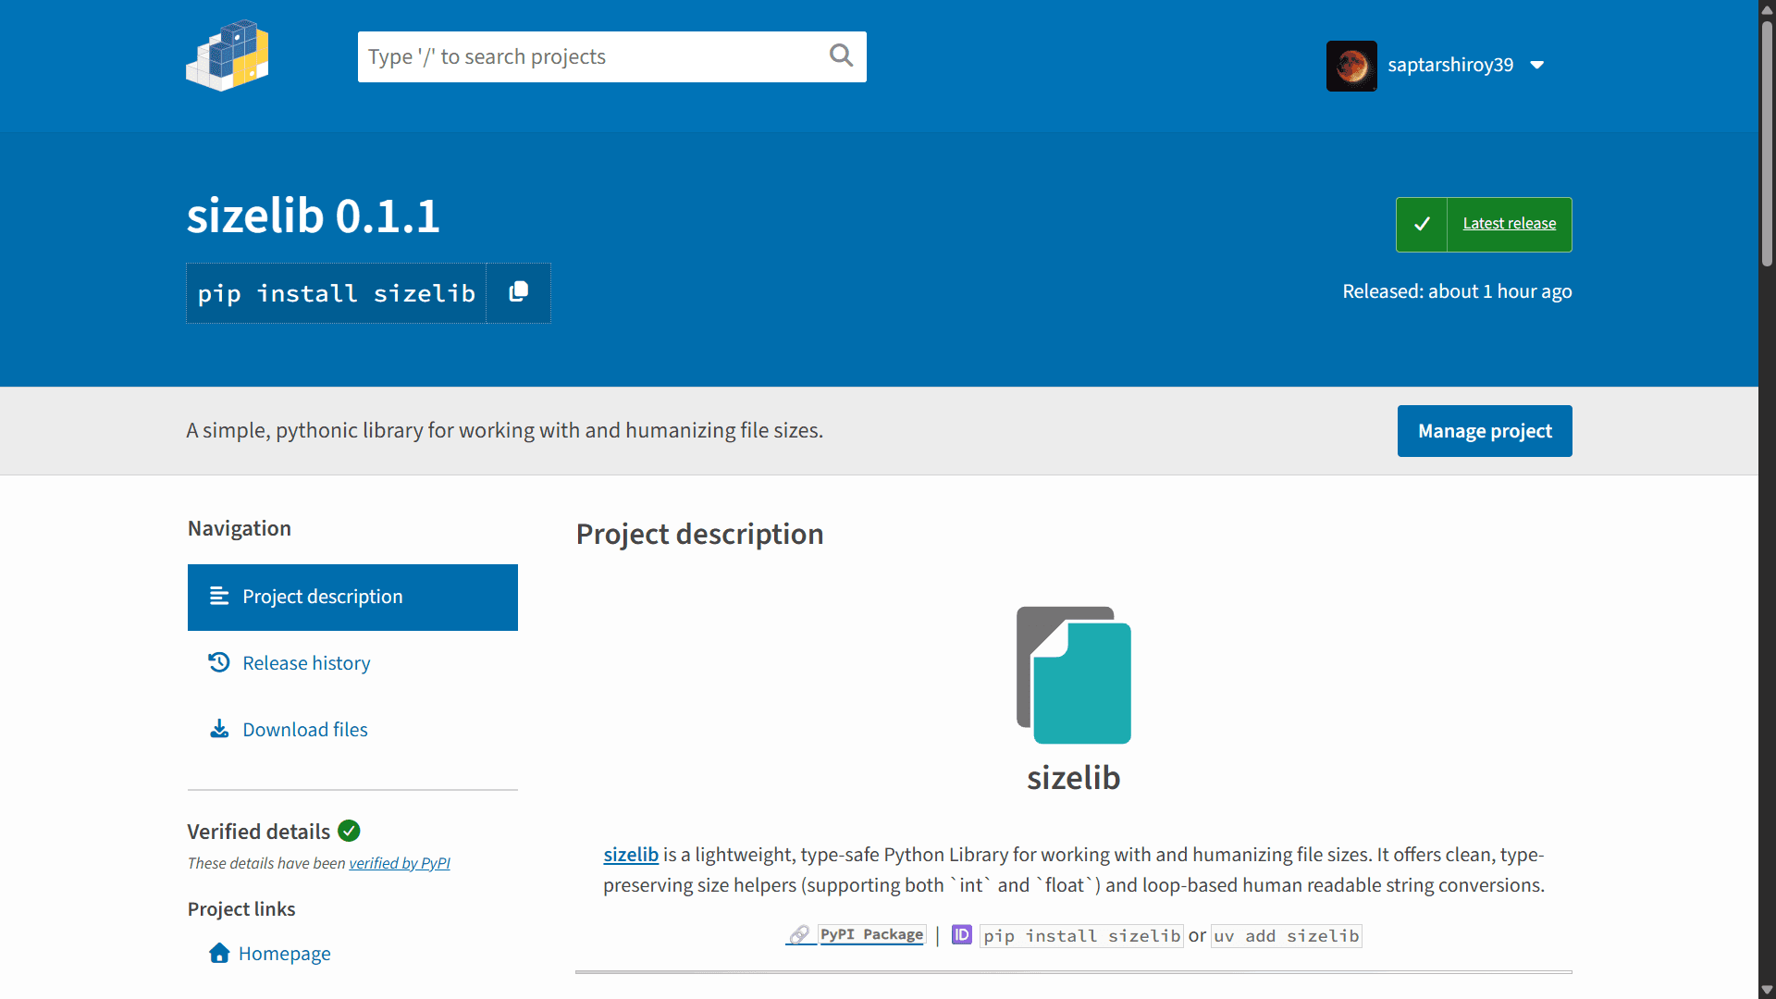This screenshot has width=1776, height=999.
Task: Click the 'Project description' main heading
Action: click(x=699, y=534)
